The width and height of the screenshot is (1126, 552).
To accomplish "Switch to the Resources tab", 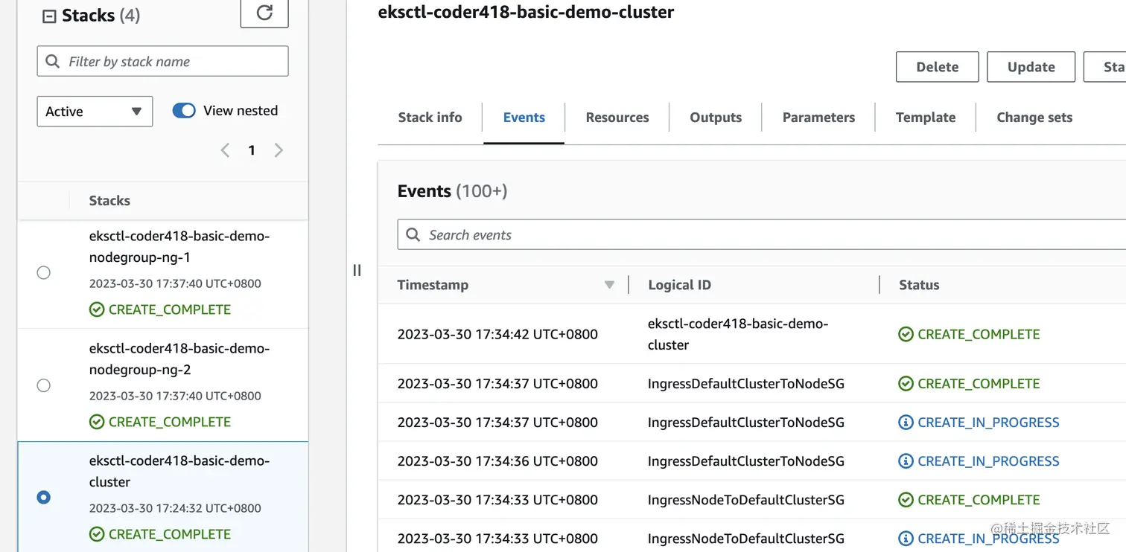I will tap(617, 118).
